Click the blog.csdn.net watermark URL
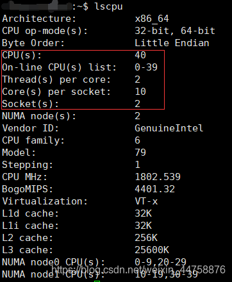 tap(138, 270)
